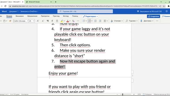Focus the Търсене (Alt + Ж) search box
The width and height of the screenshot is (170, 96).
coord(85,11)
